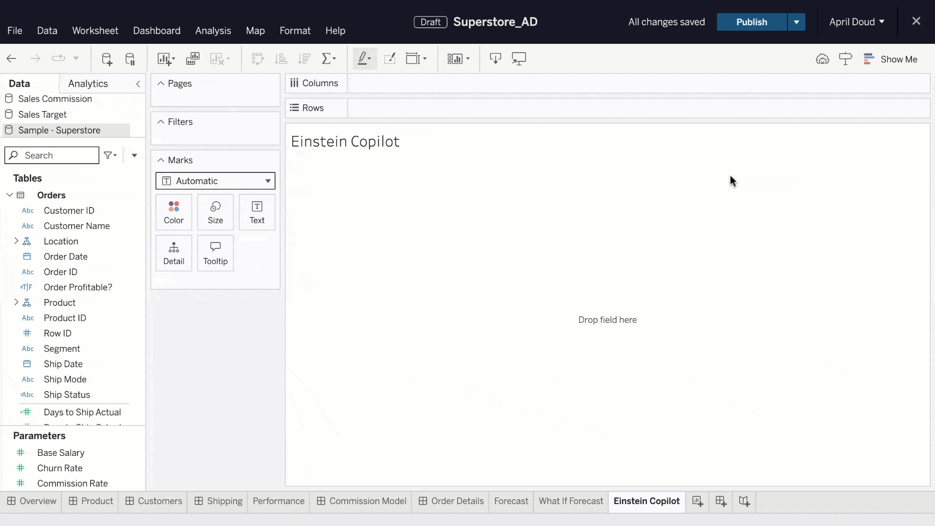Expand the Product field in Tables

(16, 302)
